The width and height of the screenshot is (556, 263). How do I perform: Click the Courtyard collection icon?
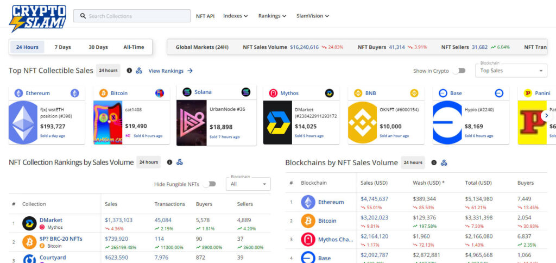click(29, 260)
